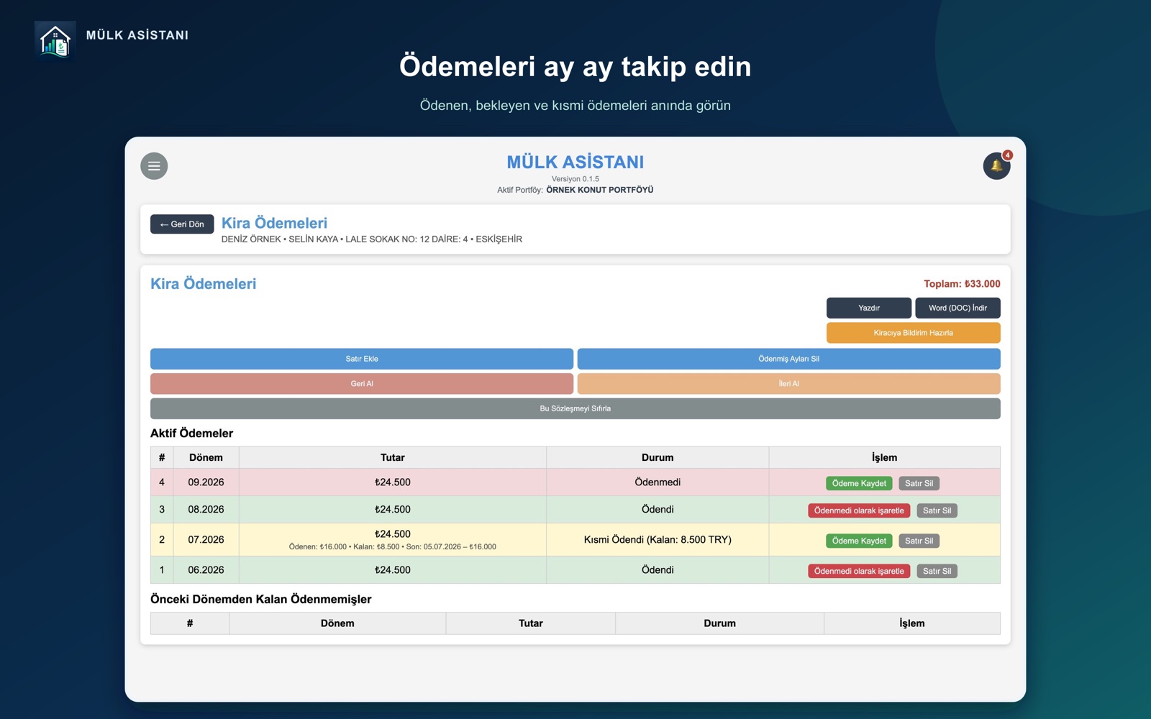Screen dimensions: 1151x719
Task: Click the Ödendi status in 08.2026 row
Action: click(658, 509)
